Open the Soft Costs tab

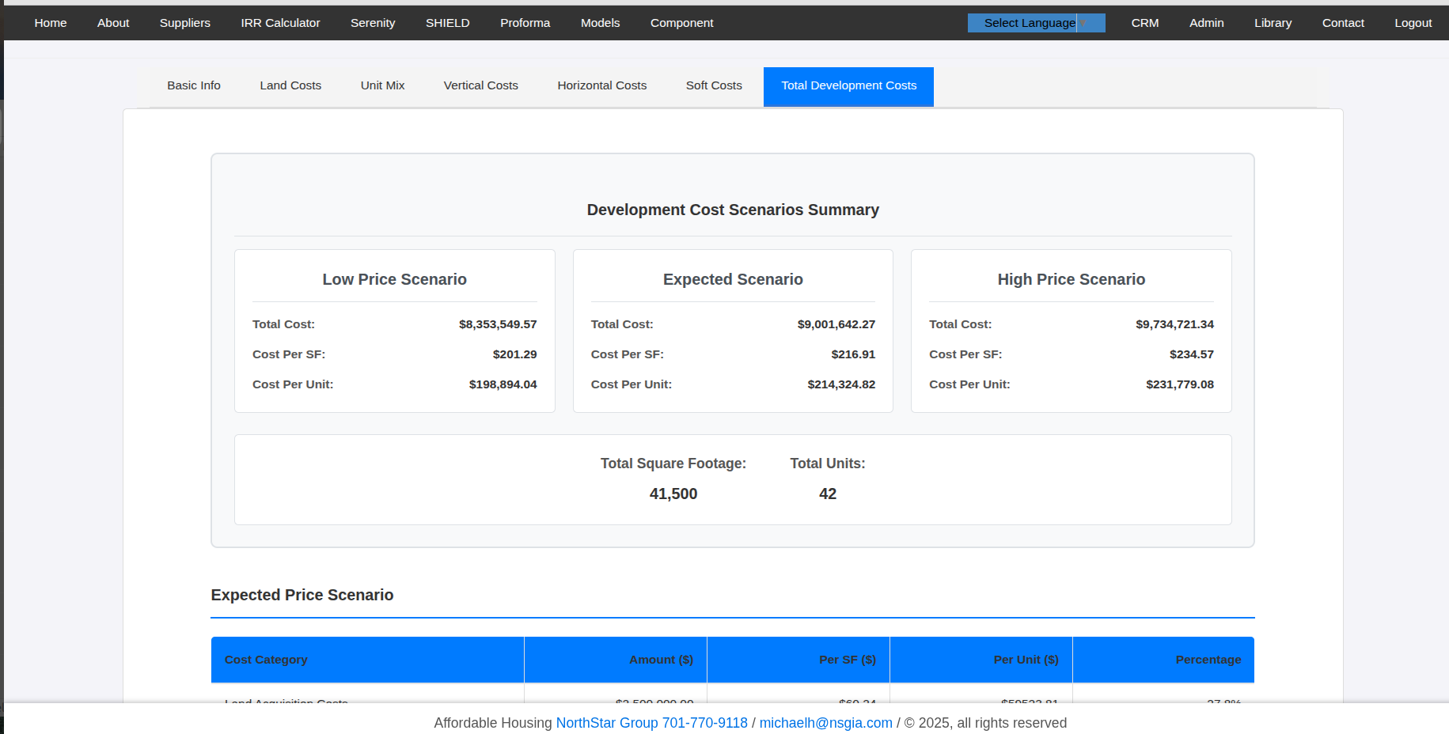(713, 85)
